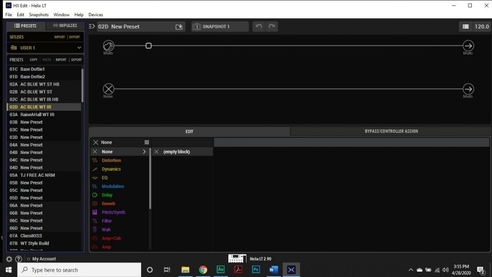Image resolution: width=492 pixels, height=277 pixels.
Task: Open the Snapshots menu
Action: click(39, 14)
